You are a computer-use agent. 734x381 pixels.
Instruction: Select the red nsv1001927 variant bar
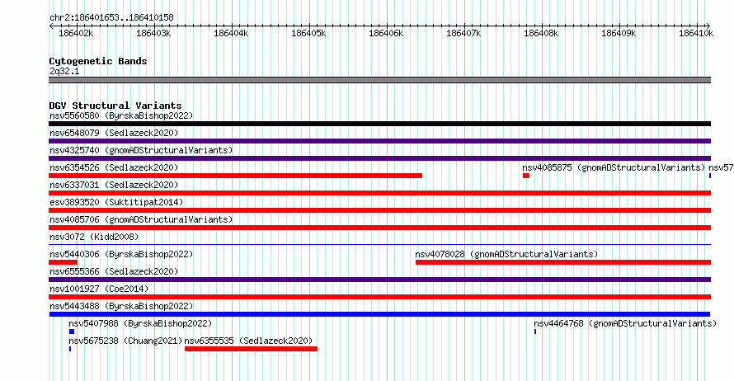point(379,297)
